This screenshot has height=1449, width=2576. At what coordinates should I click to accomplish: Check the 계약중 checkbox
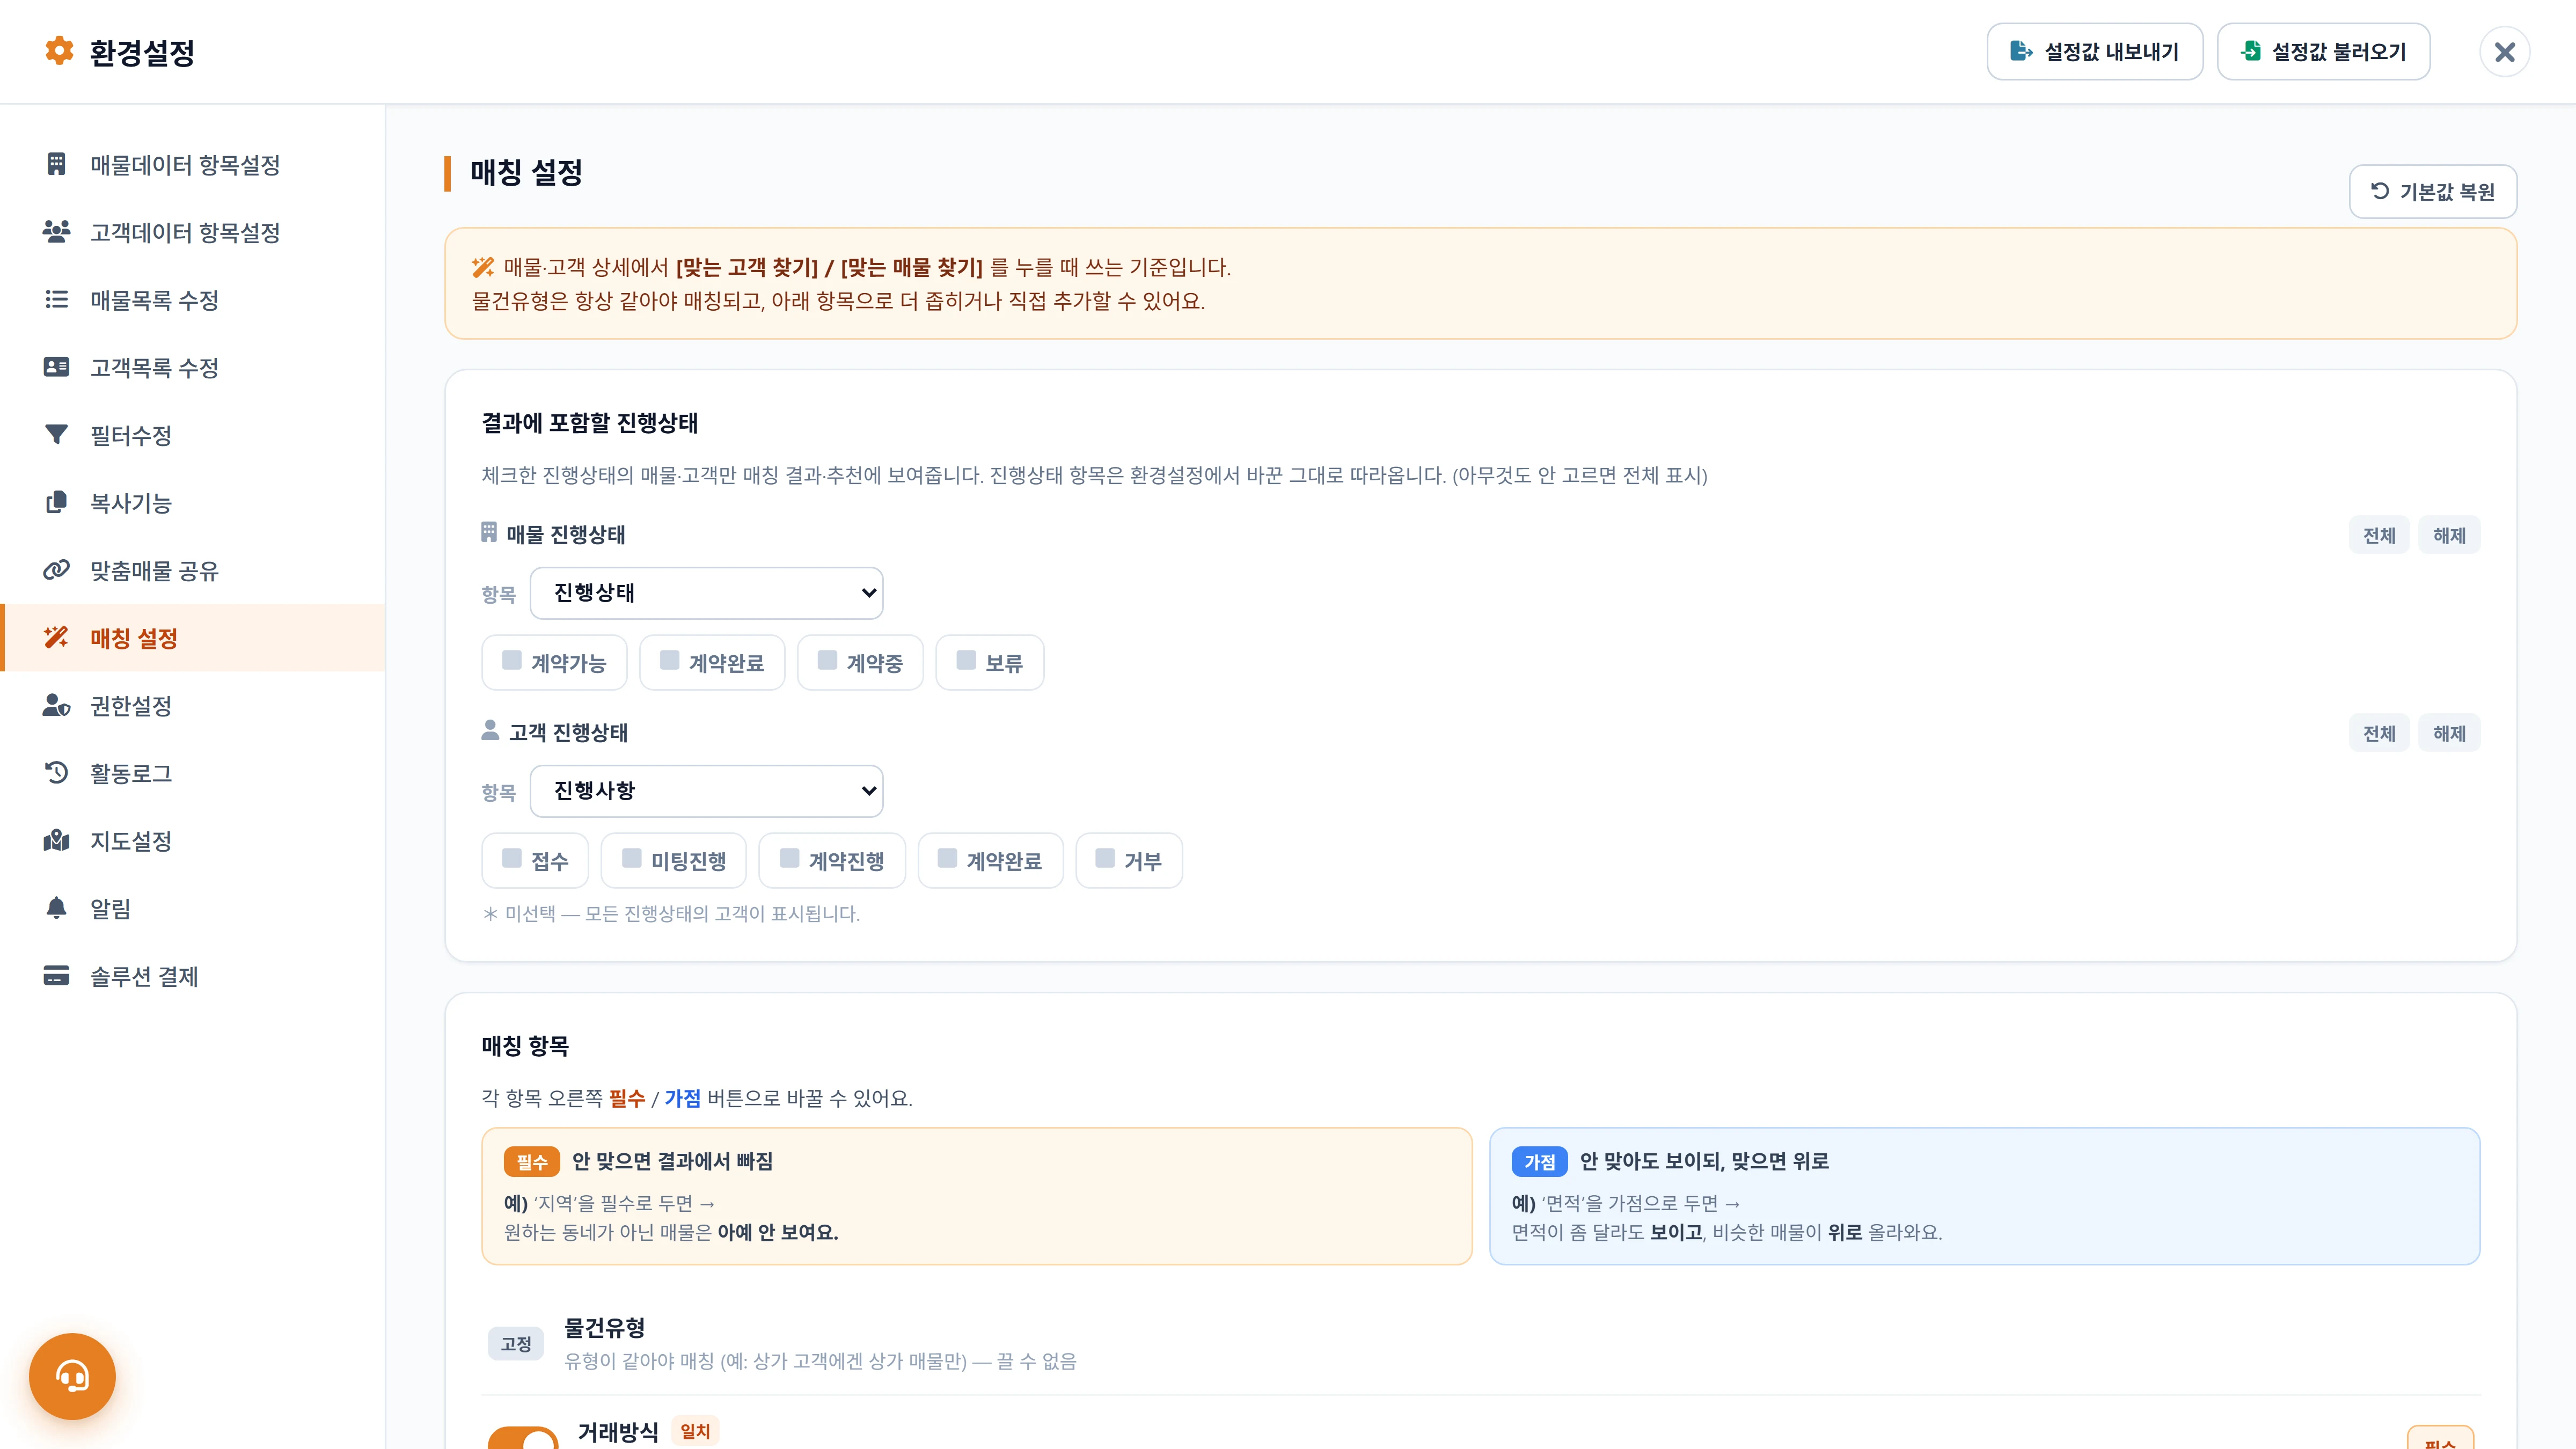[x=828, y=660]
